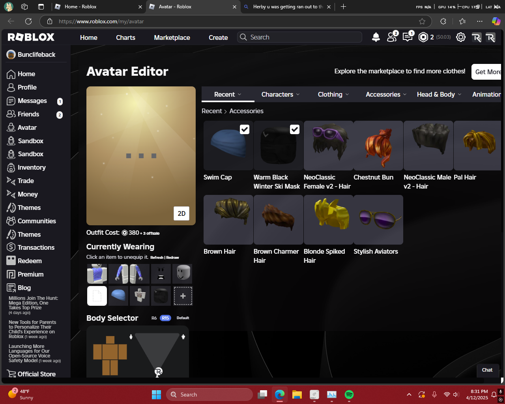Switch avatar preview to 2D
The image size is (505, 404).
tap(181, 213)
